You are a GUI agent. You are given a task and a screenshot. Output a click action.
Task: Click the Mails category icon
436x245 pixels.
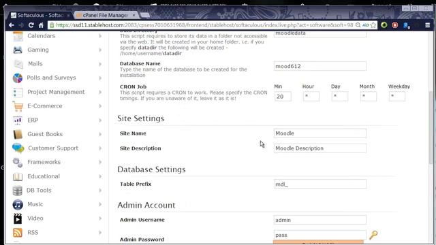[18, 64]
